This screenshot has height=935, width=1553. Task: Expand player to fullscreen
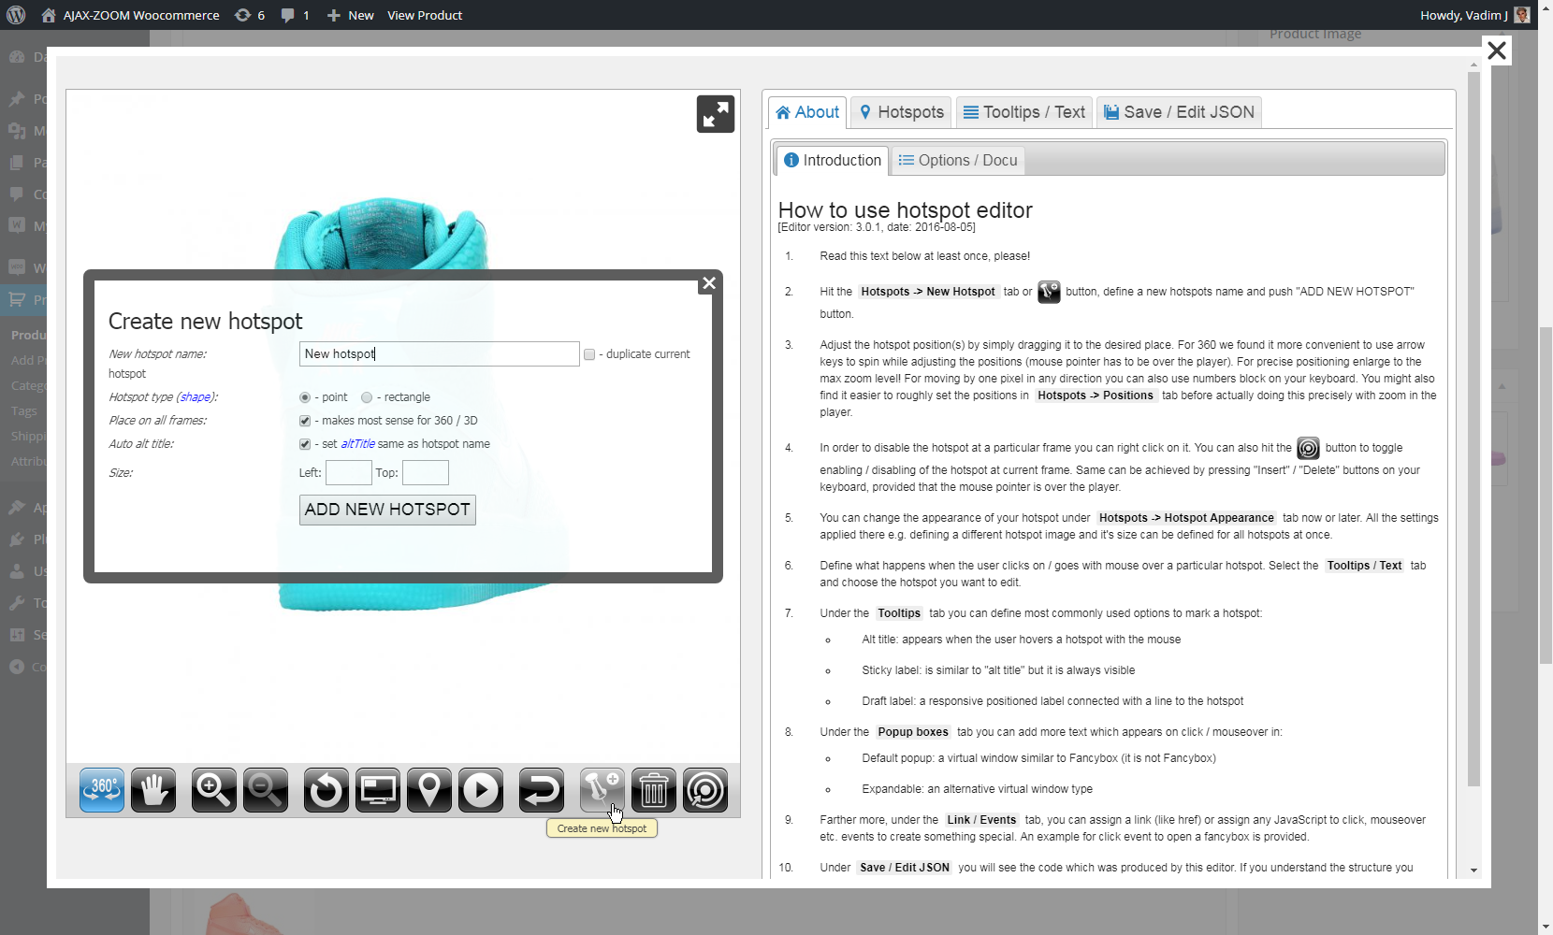[715, 114]
